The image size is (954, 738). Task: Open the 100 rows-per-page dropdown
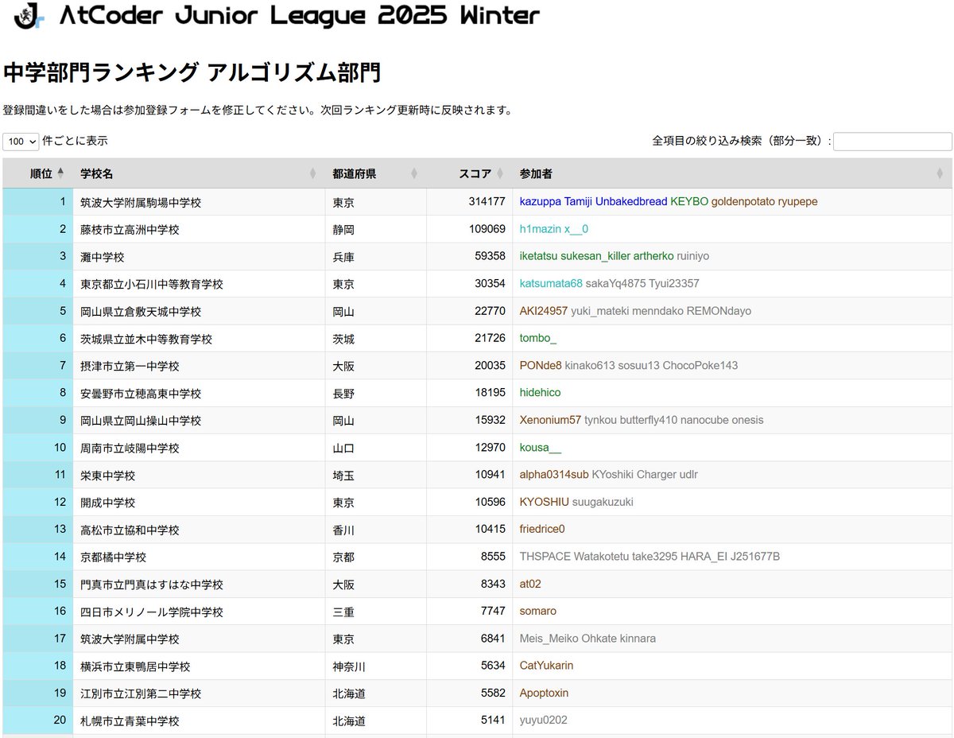point(21,142)
